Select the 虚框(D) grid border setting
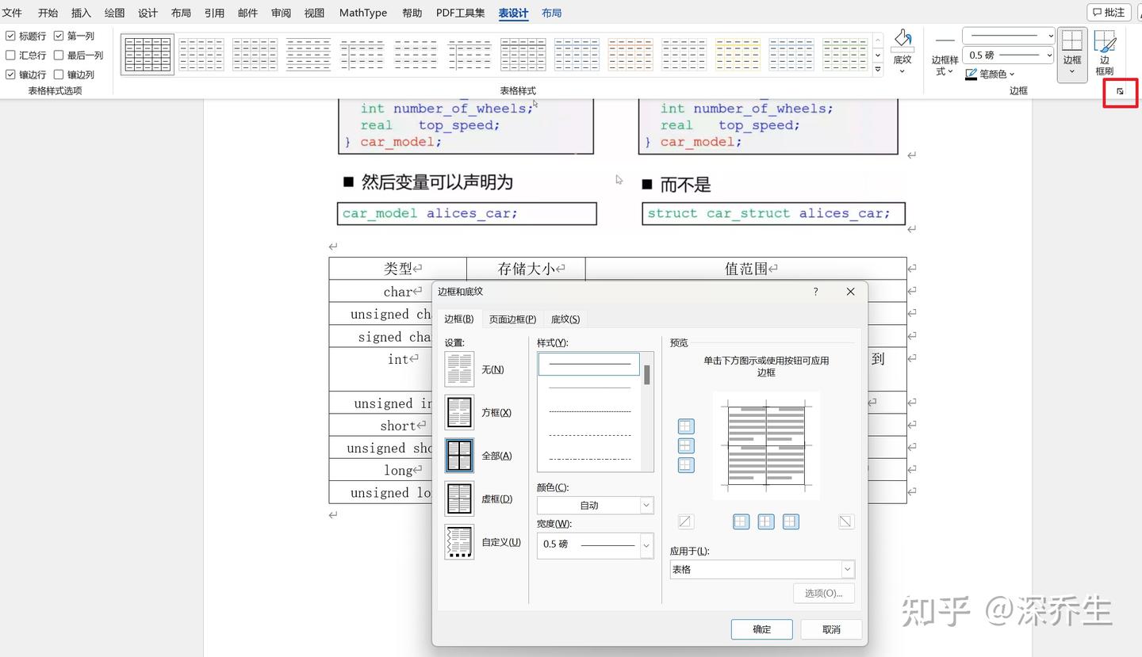1142x657 pixels. [x=459, y=499]
